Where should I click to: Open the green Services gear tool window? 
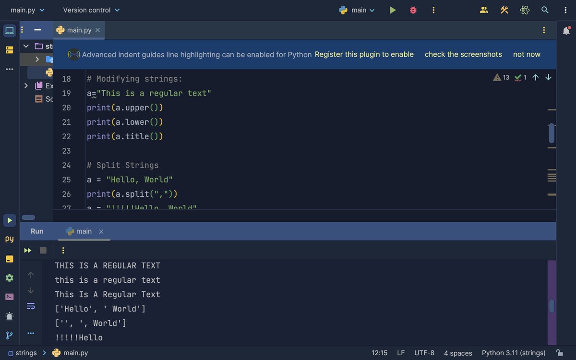point(10,278)
